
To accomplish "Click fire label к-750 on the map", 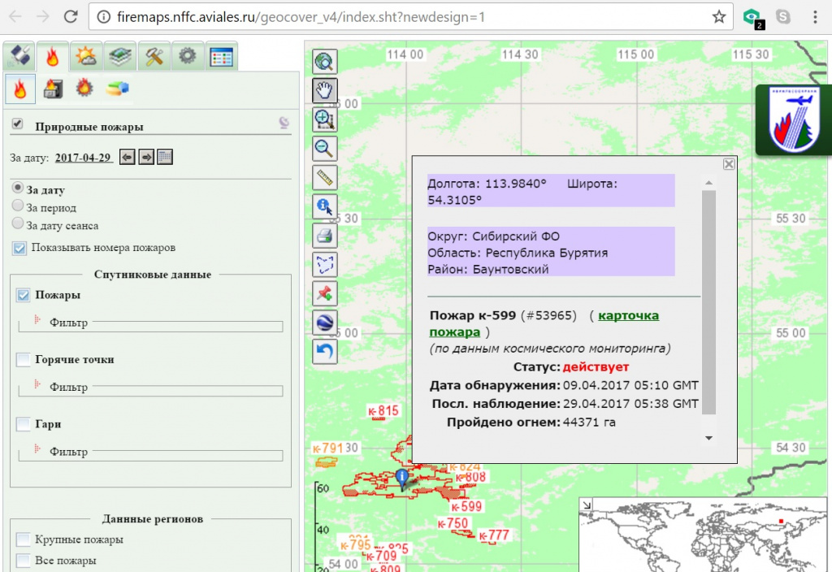I will point(453,524).
